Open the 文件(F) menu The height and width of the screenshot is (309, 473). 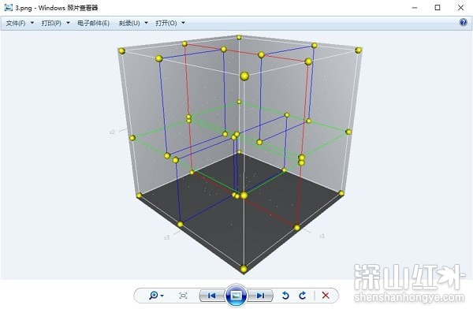point(16,23)
